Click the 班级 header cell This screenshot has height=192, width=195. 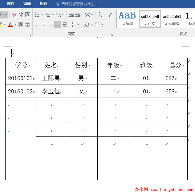(x=146, y=65)
